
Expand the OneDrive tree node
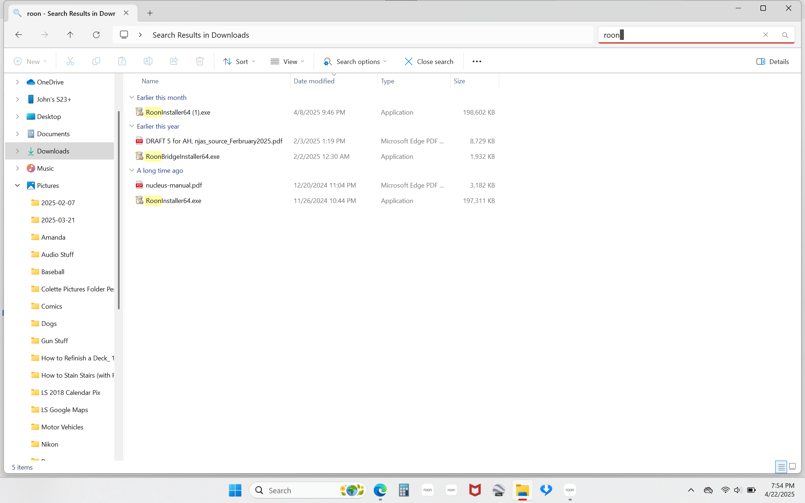[x=17, y=82]
